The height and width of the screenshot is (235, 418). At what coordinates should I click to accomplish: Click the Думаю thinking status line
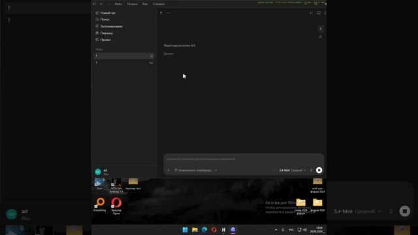[169, 54]
